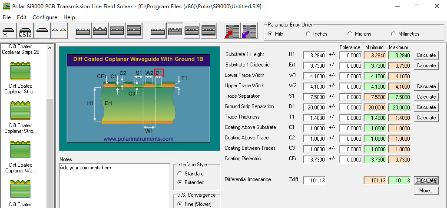The image size is (447, 208).
Task: Select Fine (Slower) convergence option
Action: (x=195, y=204)
